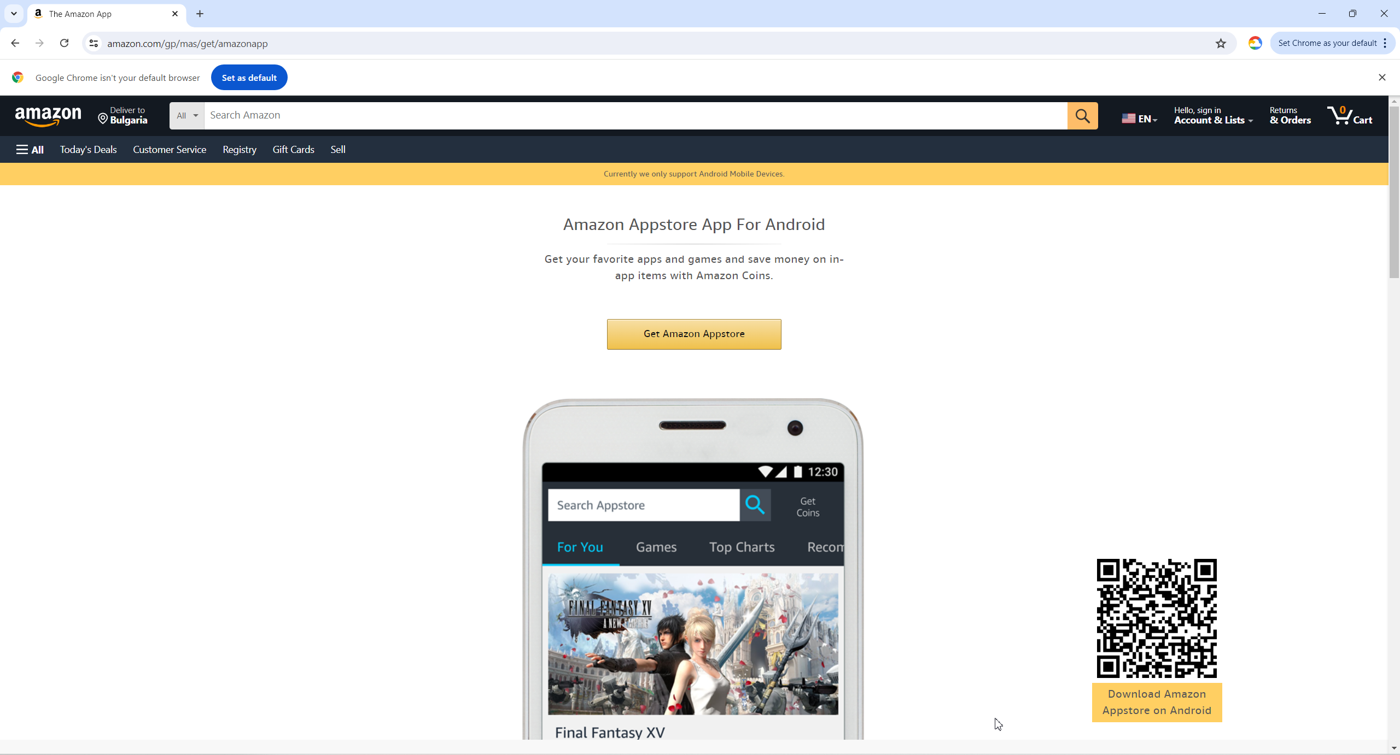The image size is (1400, 755).
Task: Open the EN language selector dropdown
Action: click(1139, 119)
